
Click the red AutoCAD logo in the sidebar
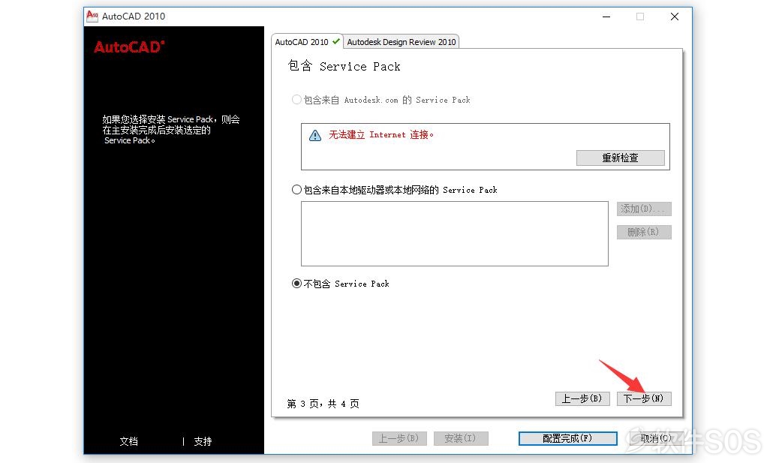tap(129, 47)
